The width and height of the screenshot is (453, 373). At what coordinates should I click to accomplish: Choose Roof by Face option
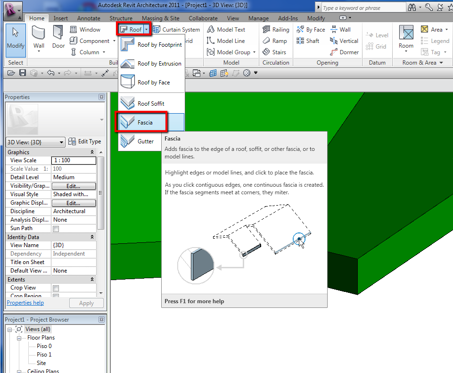(x=151, y=83)
